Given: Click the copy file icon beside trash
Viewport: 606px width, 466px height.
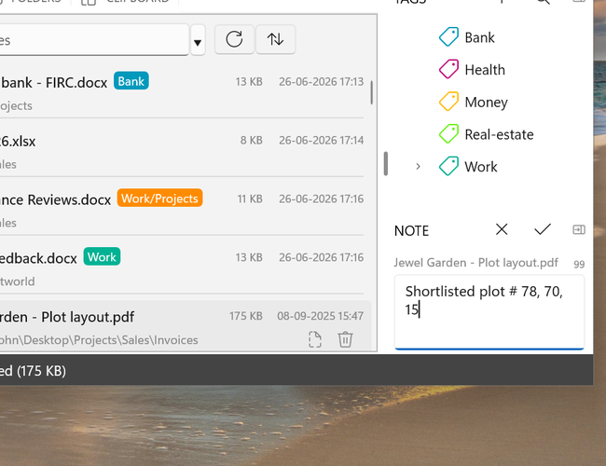Looking at the screenshot, I should 315,339.
